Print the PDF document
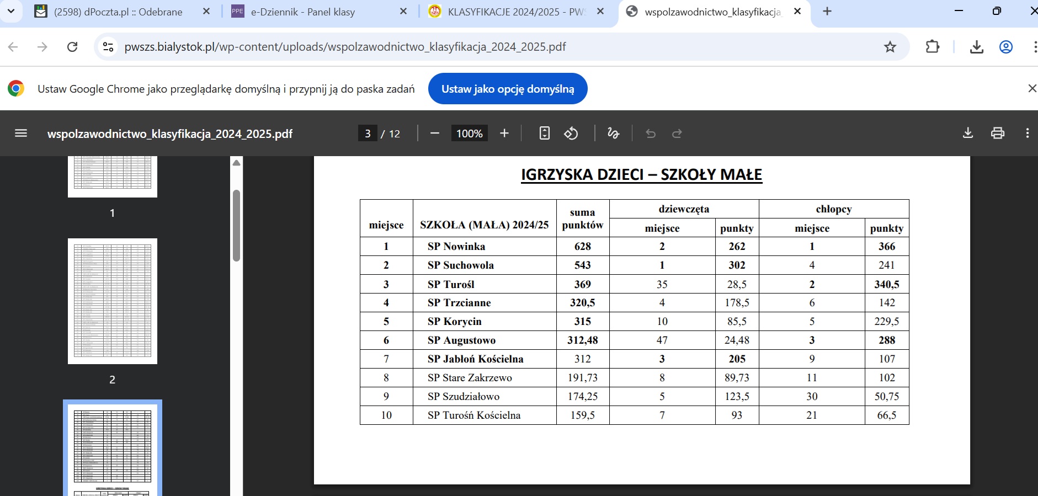 (x=997, y=134)
